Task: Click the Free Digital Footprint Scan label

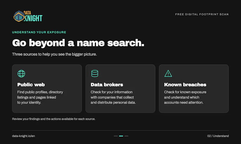Action: coord(202,14)
